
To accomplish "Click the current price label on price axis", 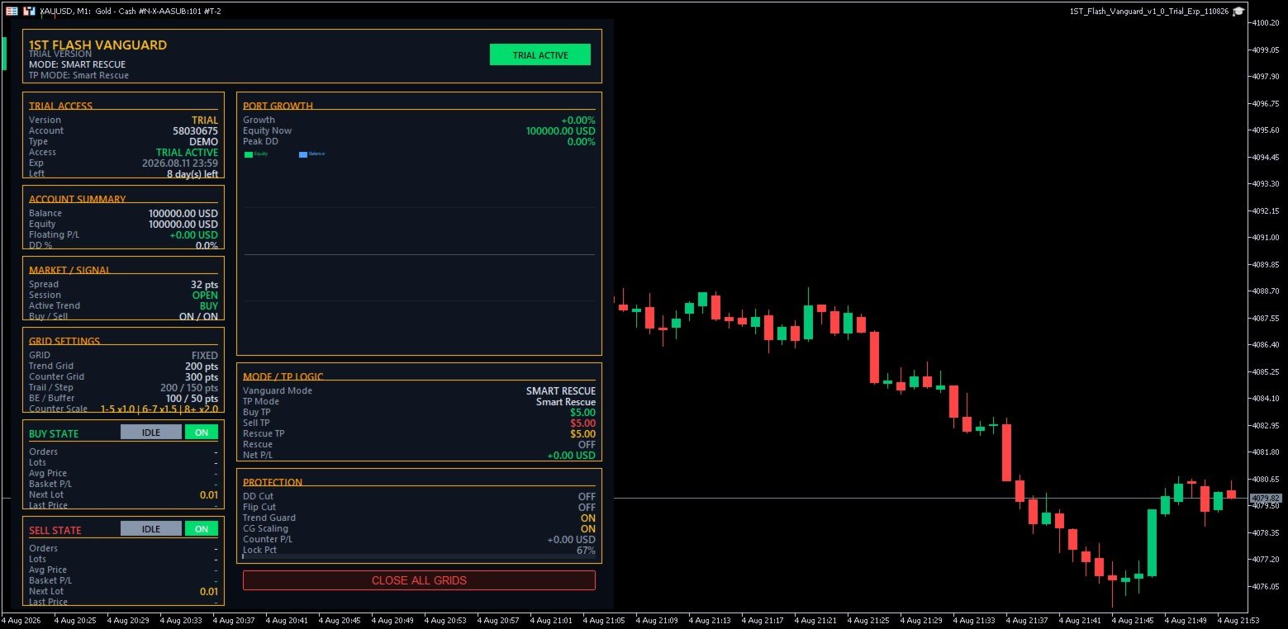I will tap(1265, 499).
